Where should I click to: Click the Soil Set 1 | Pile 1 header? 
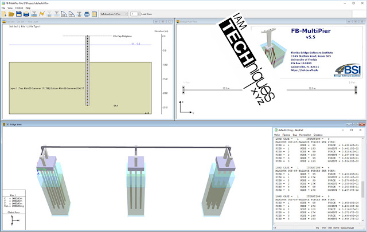pos(25,26)
